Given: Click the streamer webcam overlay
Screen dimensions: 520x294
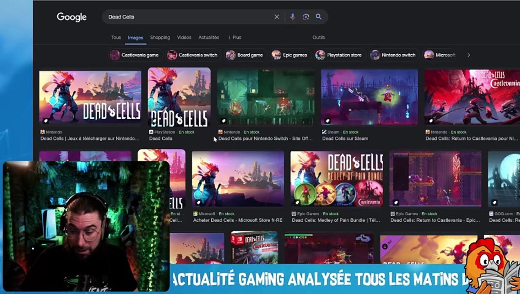Looking at the screenshot, I should pos(86,226).
